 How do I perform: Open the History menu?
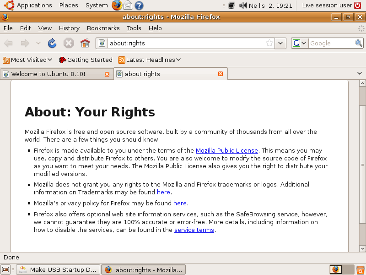pos(69,28)
